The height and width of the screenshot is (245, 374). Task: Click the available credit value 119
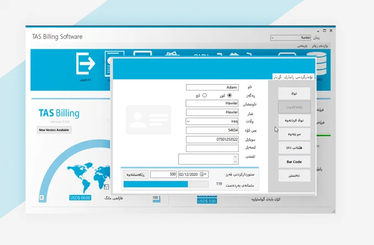pyautogui.click(x=219, y=183)
